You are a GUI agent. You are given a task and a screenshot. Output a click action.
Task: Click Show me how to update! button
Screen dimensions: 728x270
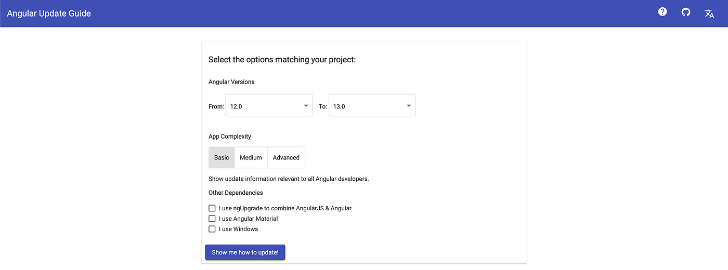coord(245,252)
